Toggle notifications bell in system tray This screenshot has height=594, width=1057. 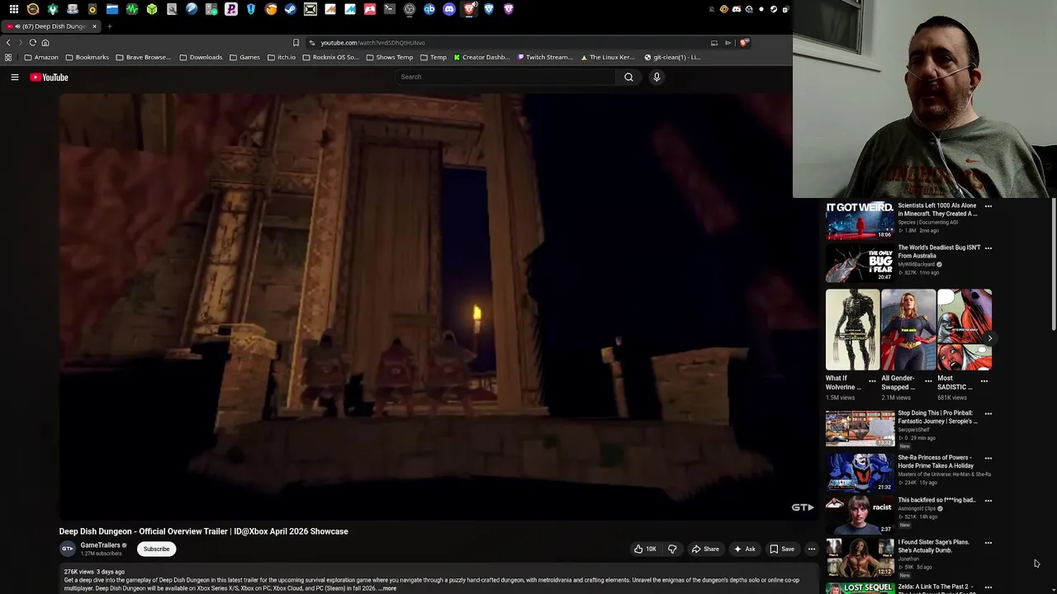pos(712,9)
